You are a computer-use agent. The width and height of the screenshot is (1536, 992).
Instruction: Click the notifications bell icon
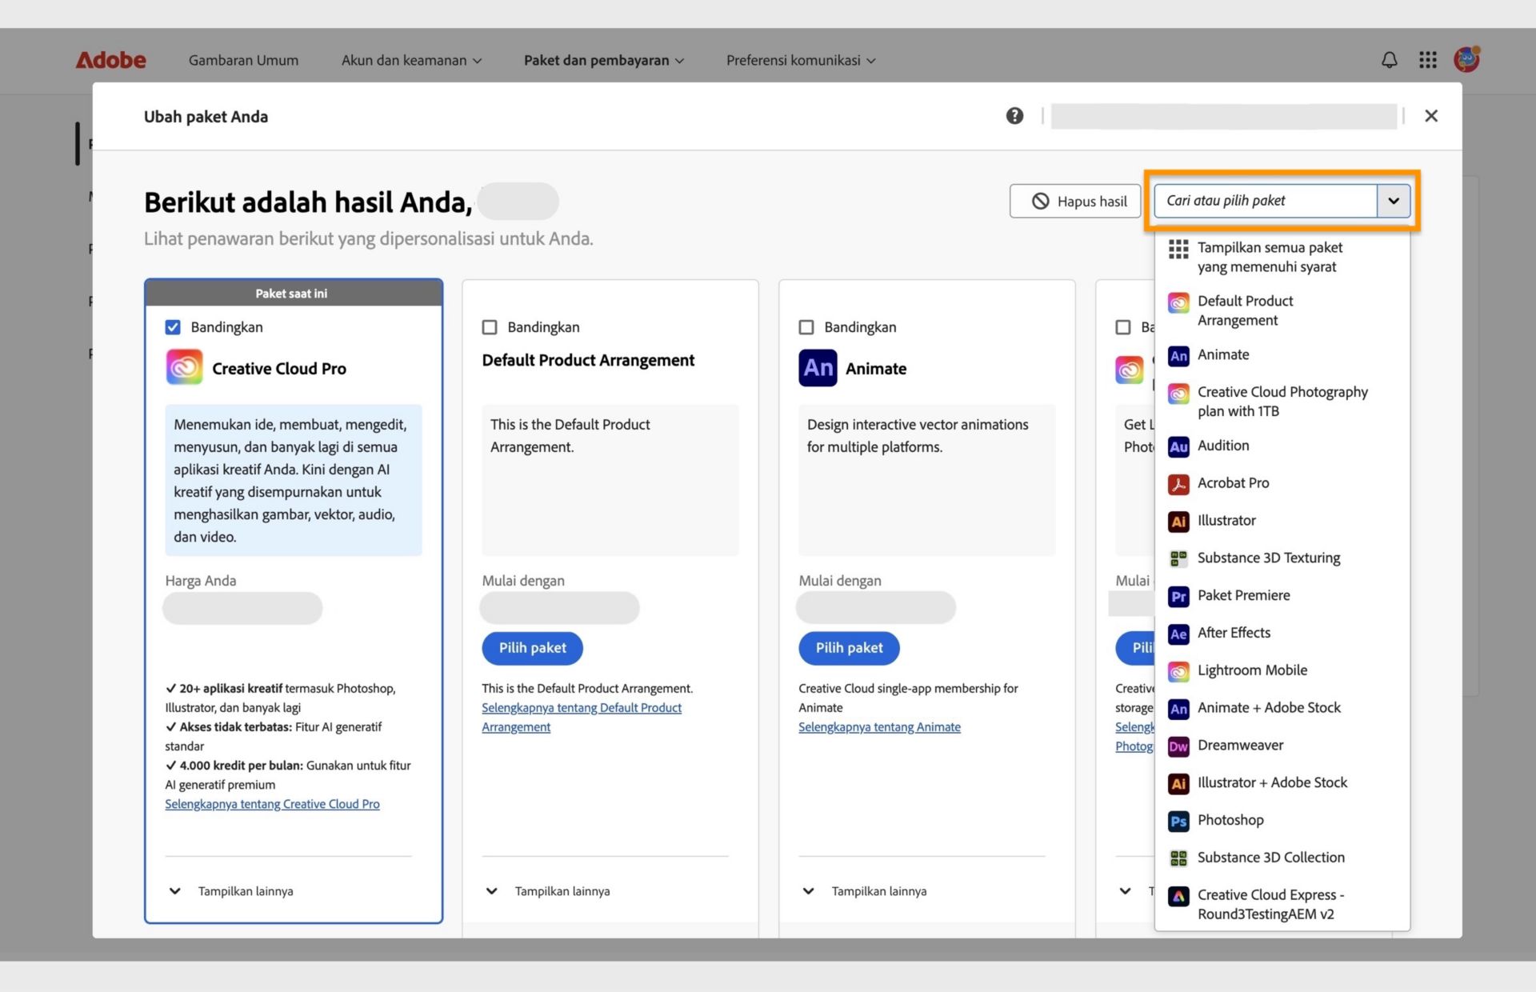point(1390,60)
